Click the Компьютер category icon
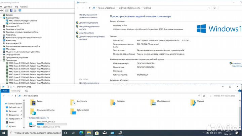The width and height of the screenshot is (242, 136). 4,41
